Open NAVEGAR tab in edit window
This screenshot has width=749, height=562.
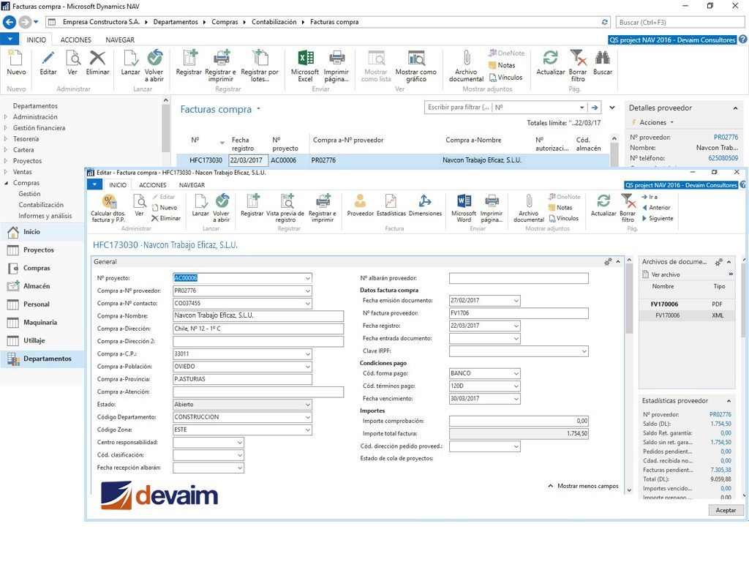pos(192,185)
